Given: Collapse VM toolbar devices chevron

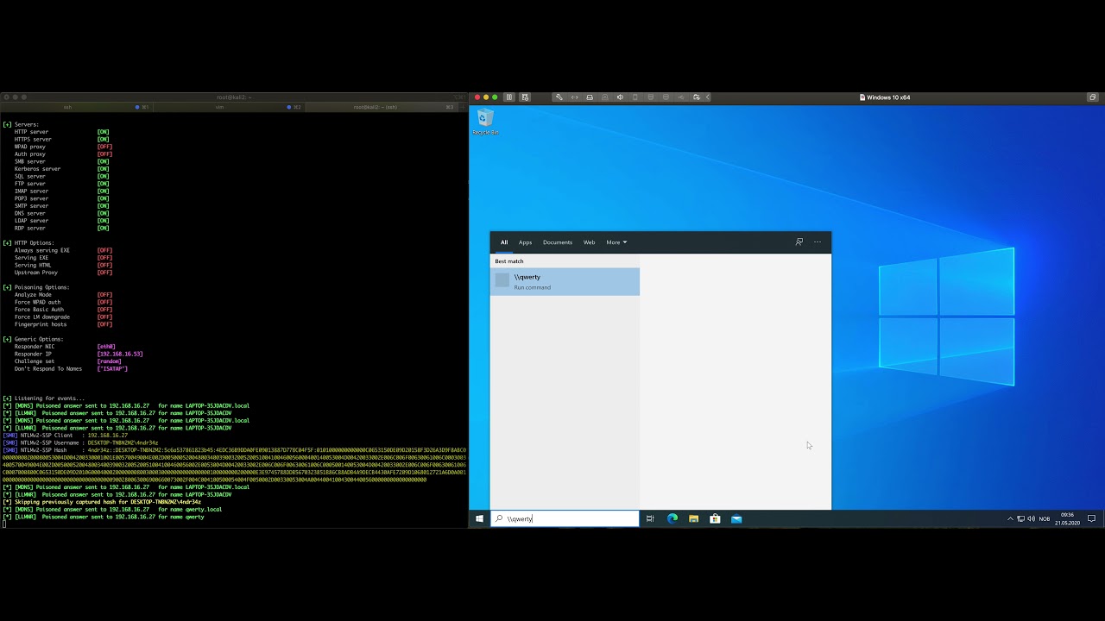Looking at the screenshot, I should pos(707,97).
